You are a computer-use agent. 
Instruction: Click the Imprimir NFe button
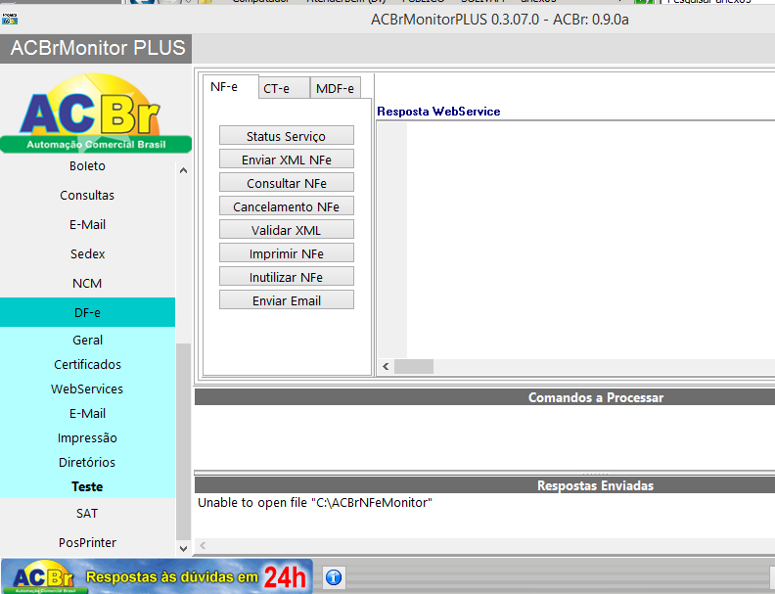pyautogui.click(x=286, y=253)
